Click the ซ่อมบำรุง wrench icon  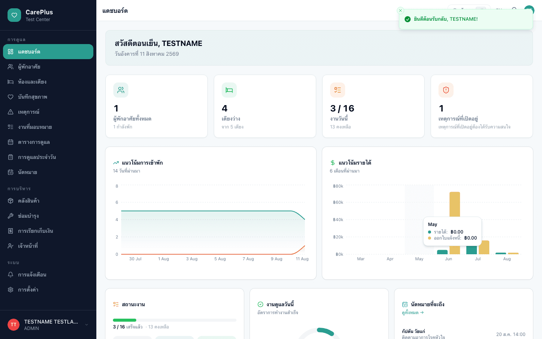[11, 216]
